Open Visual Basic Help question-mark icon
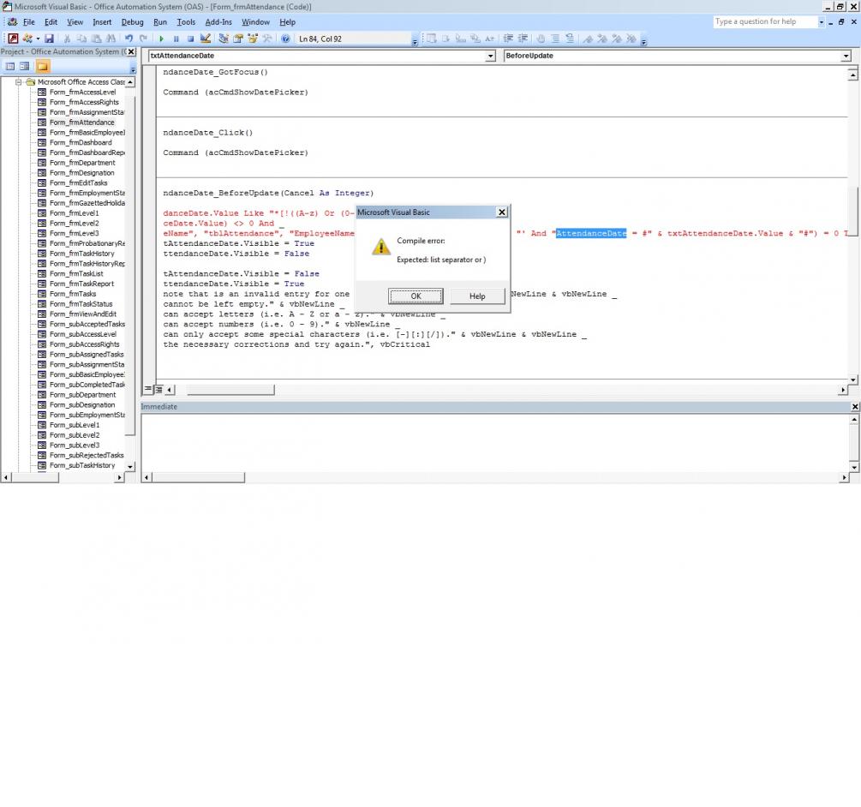This screenshot has height=807, width=861. [285, 39]
